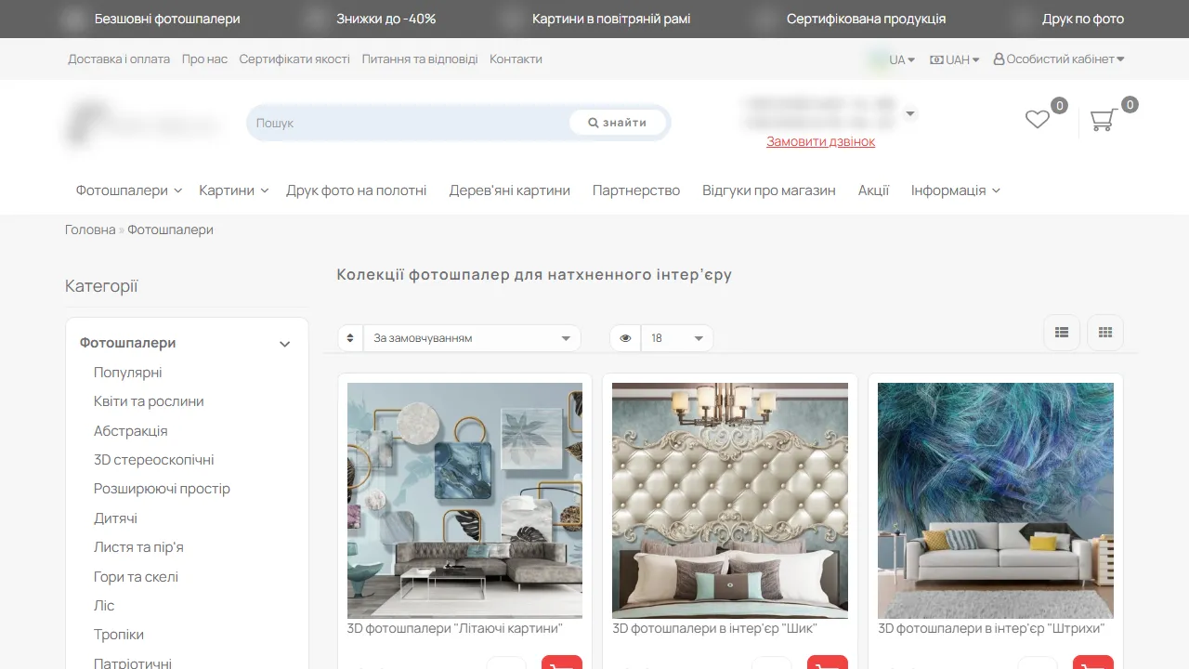Select the Популярні category

point(128,373)
